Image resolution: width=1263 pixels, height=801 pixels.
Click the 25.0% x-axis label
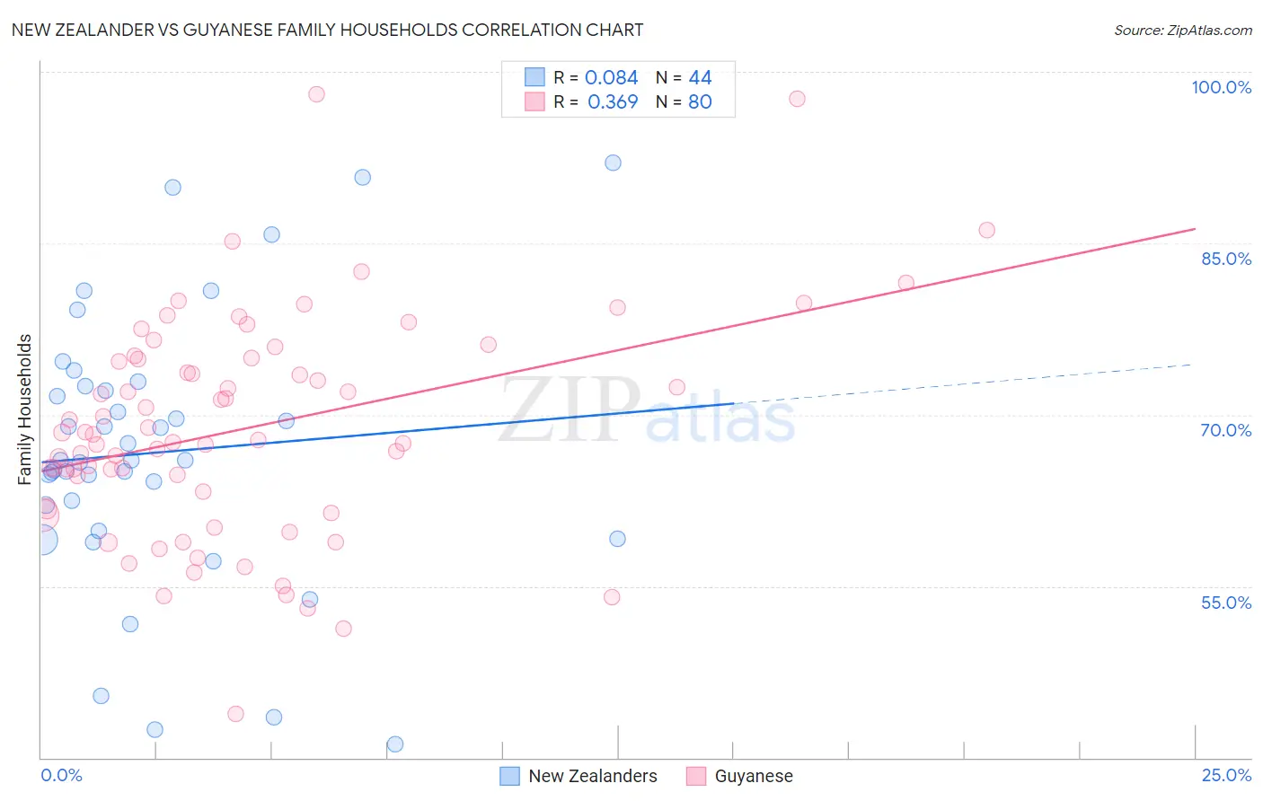(x=1226, y=775)
